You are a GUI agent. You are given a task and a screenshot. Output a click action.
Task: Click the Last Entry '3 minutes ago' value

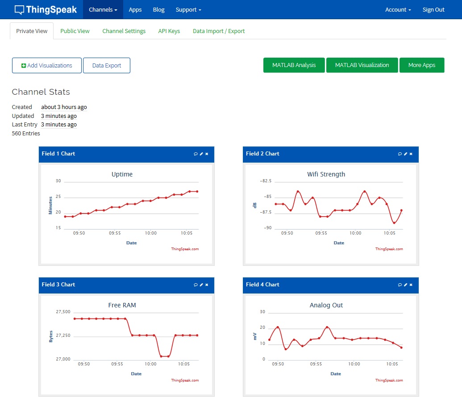[58, 125]
